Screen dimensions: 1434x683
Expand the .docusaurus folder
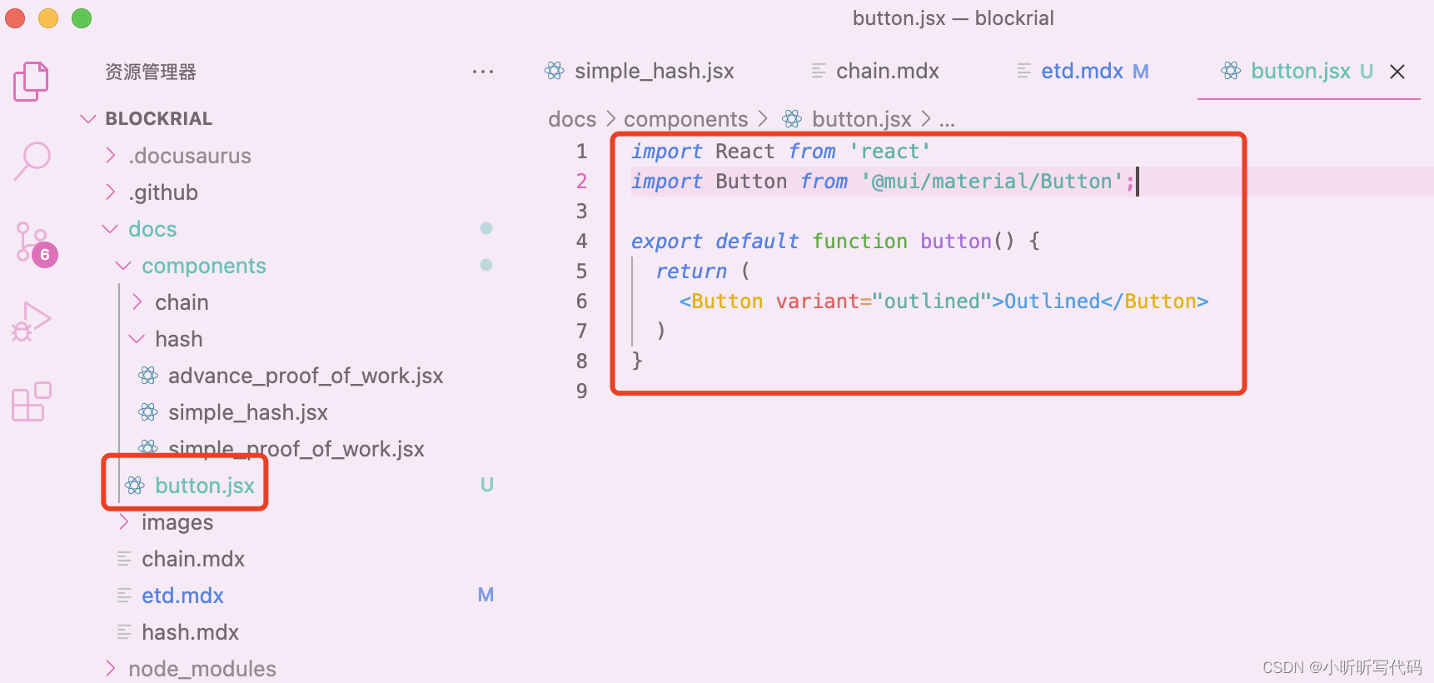(x=111, y=156)
